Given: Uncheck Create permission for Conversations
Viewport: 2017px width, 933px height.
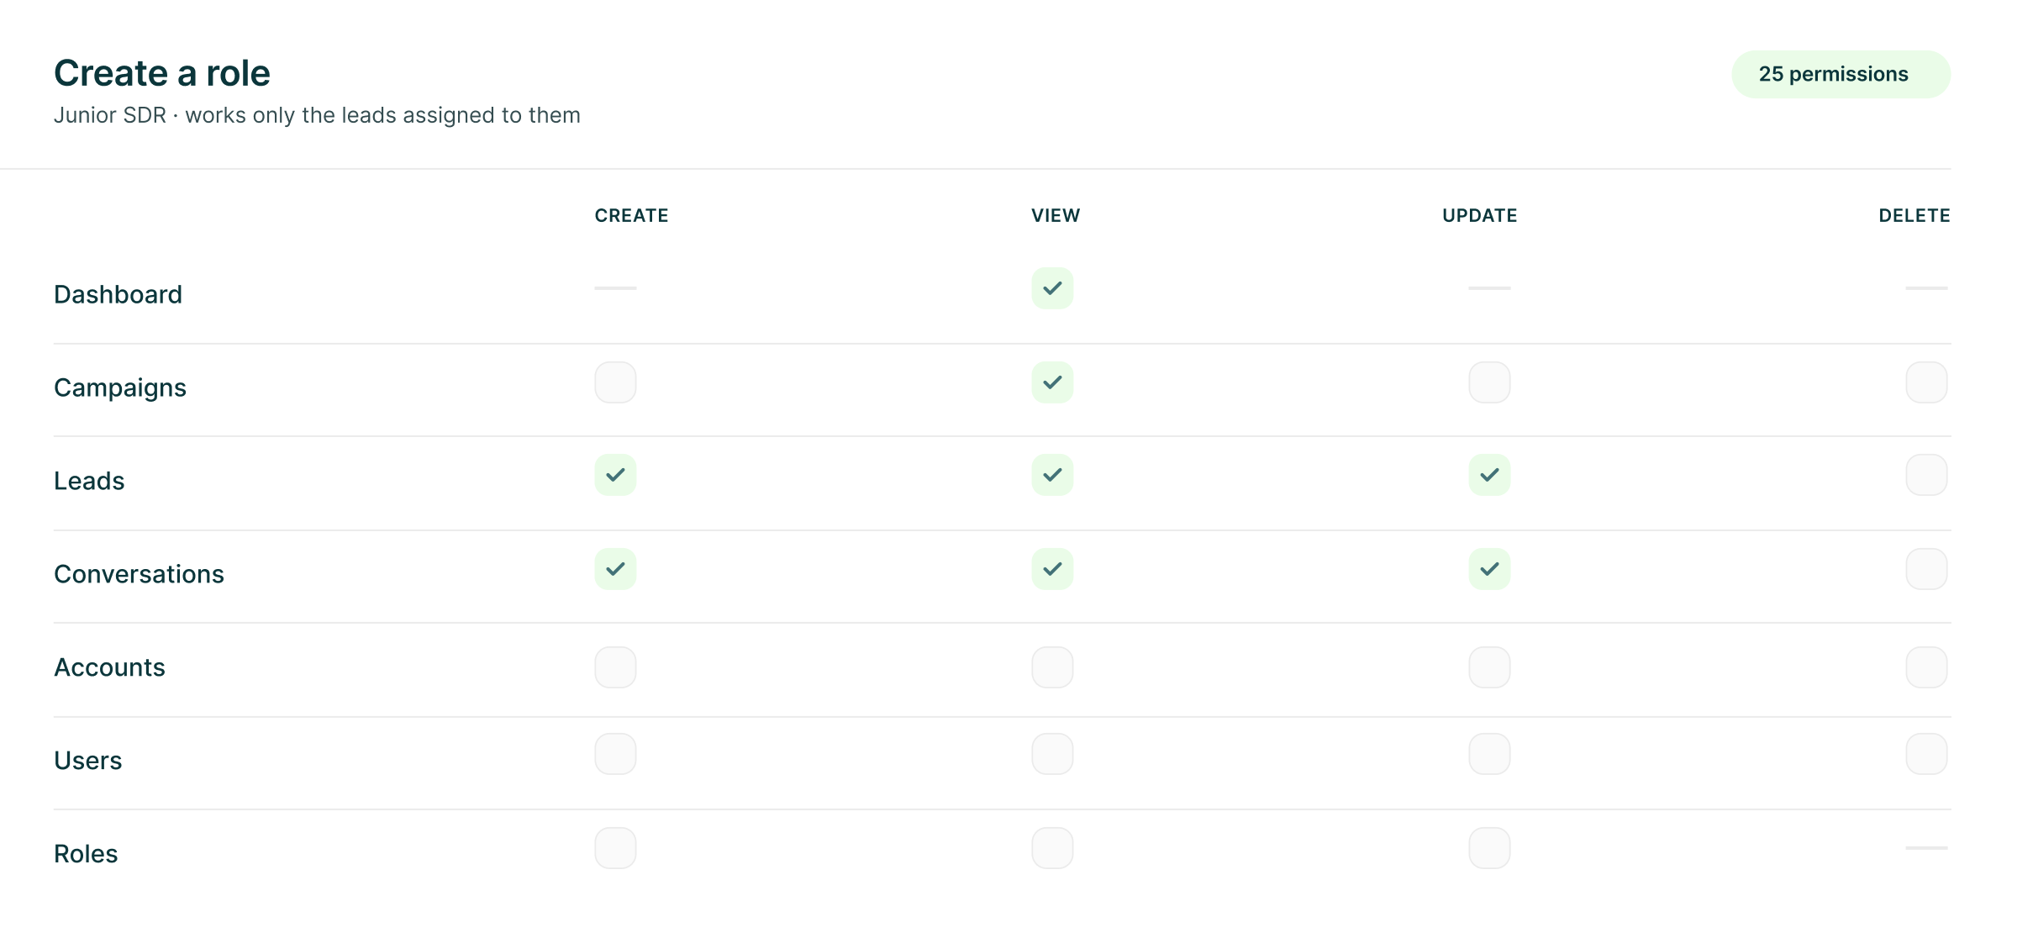Looking at the screenshot, I should [x=615, y=569].
